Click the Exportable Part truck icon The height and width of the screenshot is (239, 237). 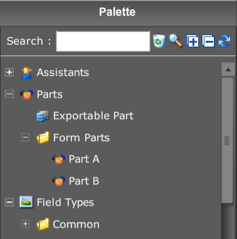43,116
